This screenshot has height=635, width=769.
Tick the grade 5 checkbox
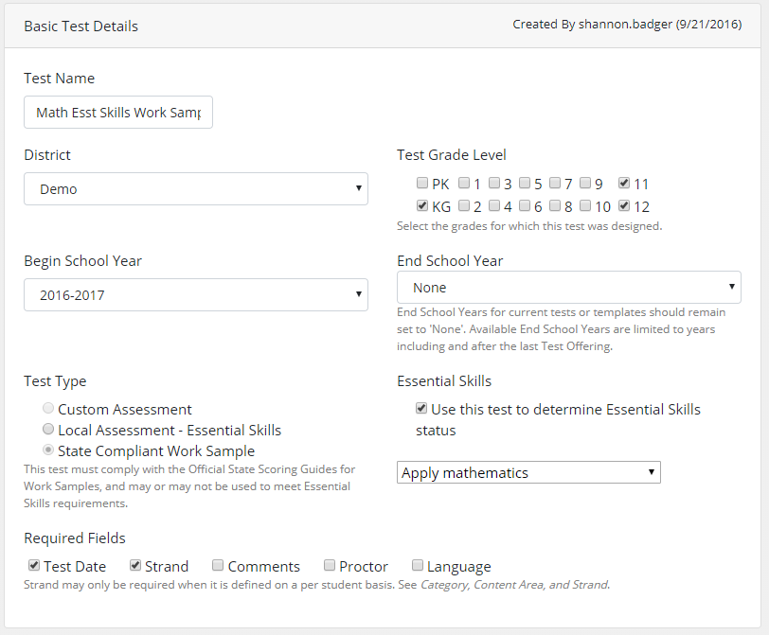coord(525,184)
